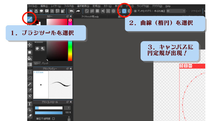Click the palette-with-card icon under hex code
Image resolution: width=213 pixels, height=121 pixels.
click(43, 49)
